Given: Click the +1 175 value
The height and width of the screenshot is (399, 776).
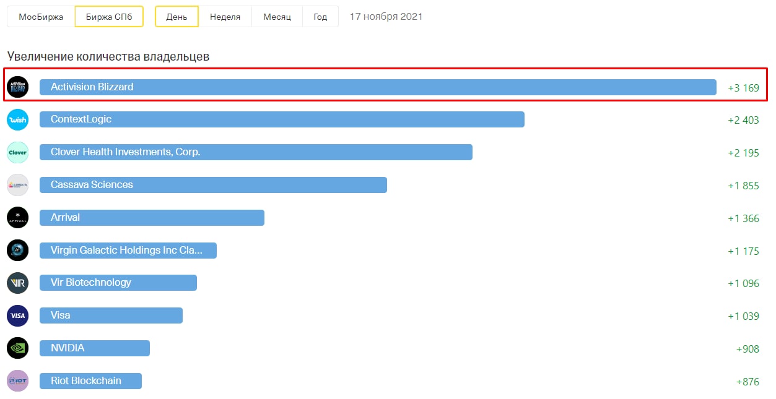Looking at the screenshot, I should (x=743, y=251).
